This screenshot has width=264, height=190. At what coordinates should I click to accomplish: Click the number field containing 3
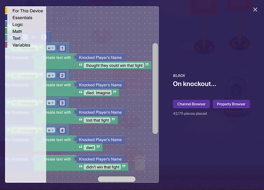coord(62,103)
